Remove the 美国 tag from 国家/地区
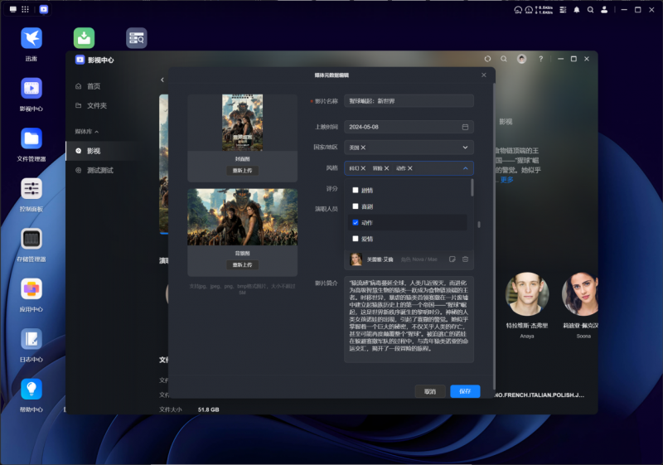Viewport: 663px width, 465px height. click(363, 148)
